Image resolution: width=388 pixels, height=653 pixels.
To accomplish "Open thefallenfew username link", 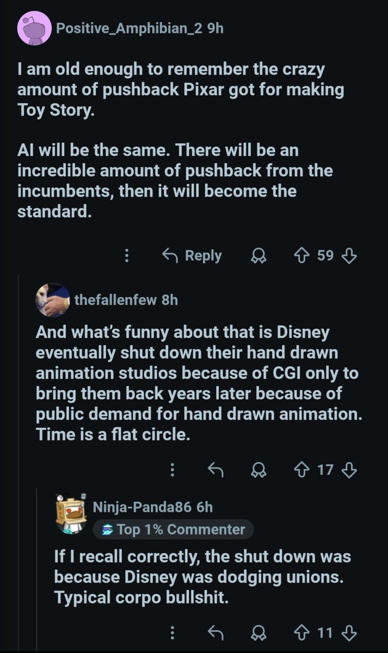I will coord(115,300).
